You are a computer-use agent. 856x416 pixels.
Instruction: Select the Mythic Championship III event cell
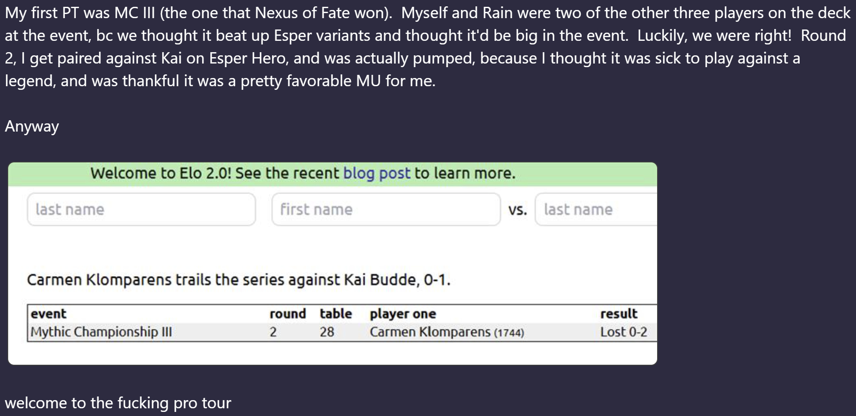pyautogui.click(x=101, y=332)
